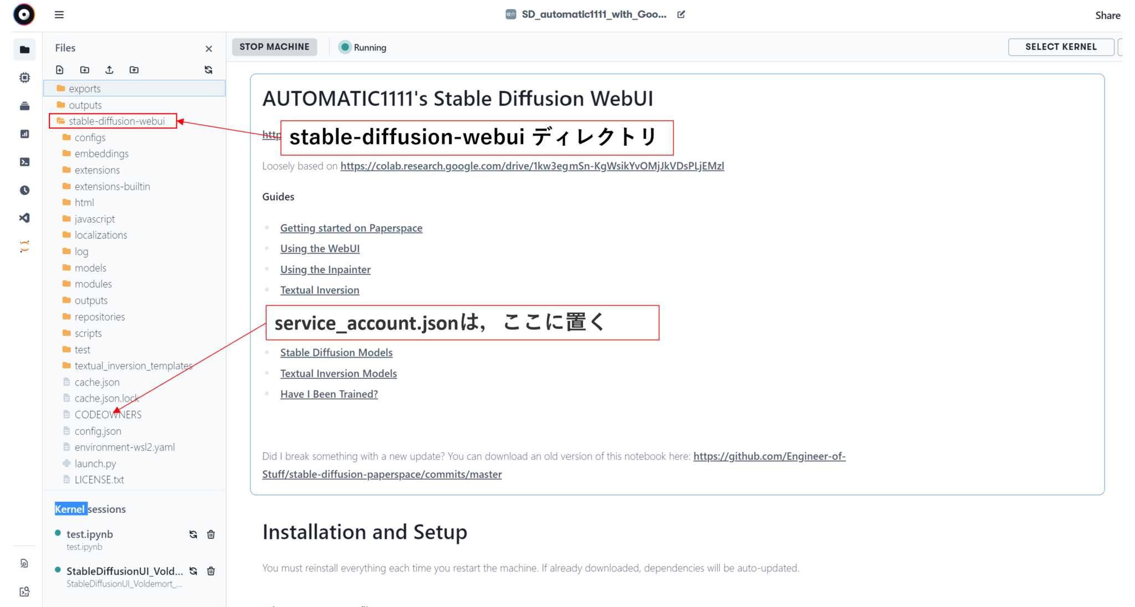Screen dimensions: 1135x607
Task: Select the Machine settings sidebar icon
Action: [24, 78]
